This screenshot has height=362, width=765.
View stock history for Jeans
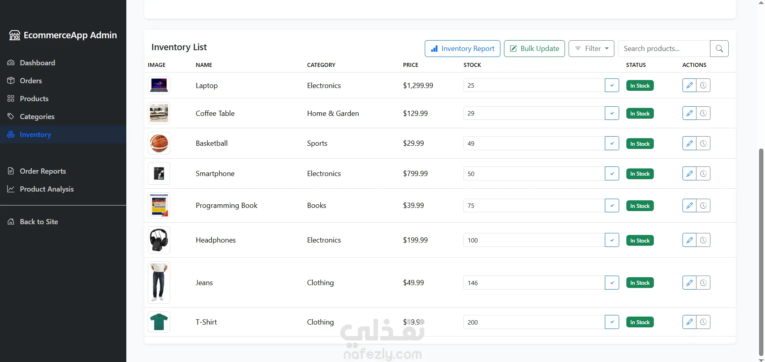(x=703, y=283)
